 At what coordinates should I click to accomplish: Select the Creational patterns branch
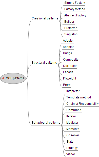coord(45,18)
